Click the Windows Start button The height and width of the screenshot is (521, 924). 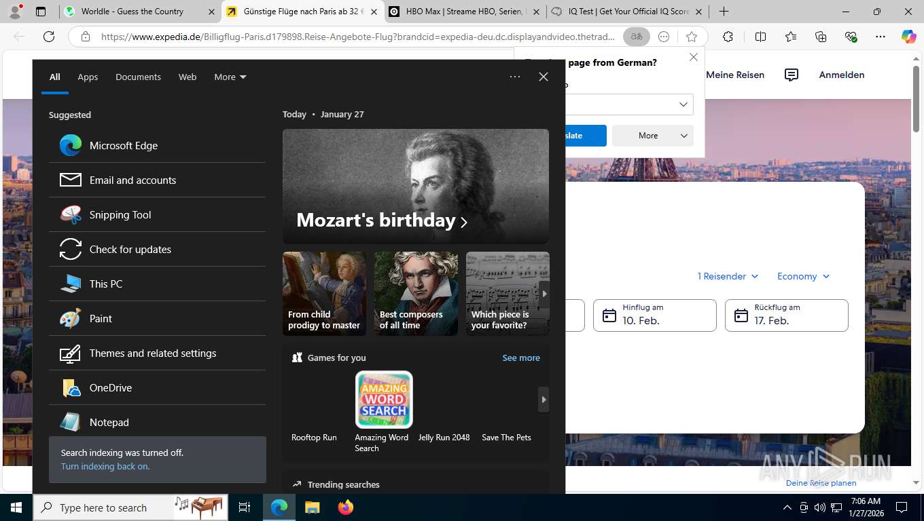pyautogui.click(x=16, y=507)
